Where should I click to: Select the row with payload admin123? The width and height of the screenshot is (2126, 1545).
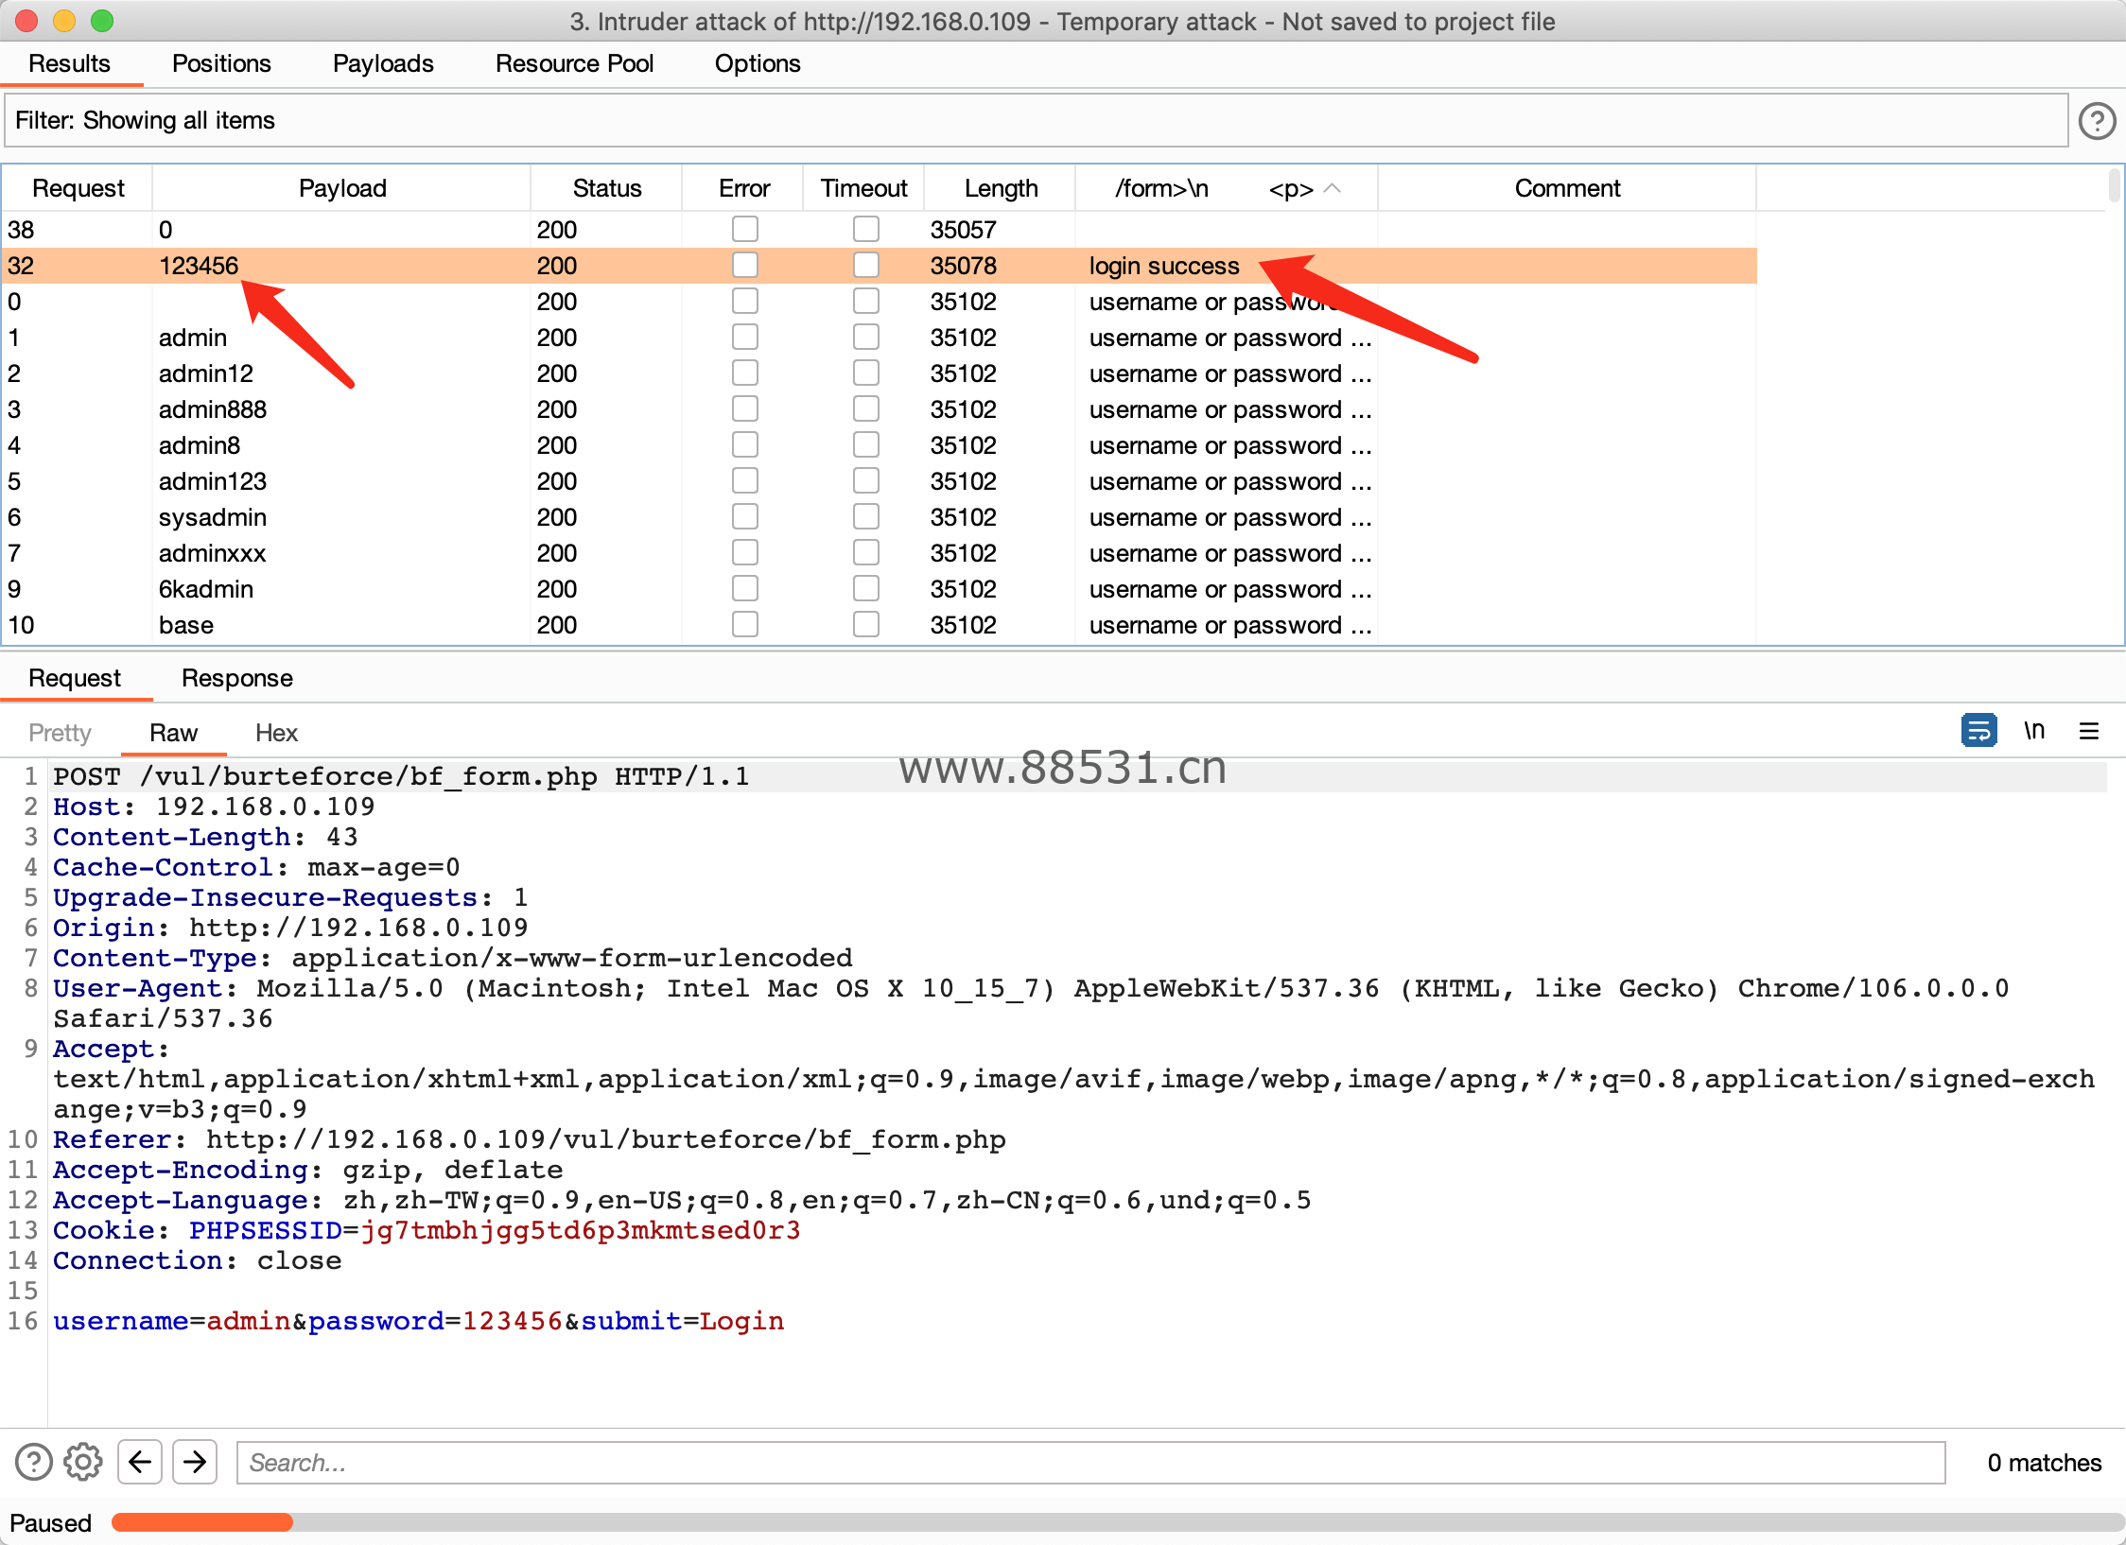[x=880, y=481]
